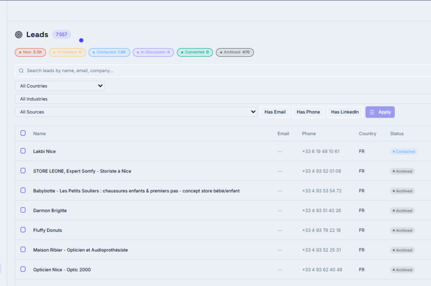
Task: Click the search magnifier icon
Action: click(x=21, y=71)
